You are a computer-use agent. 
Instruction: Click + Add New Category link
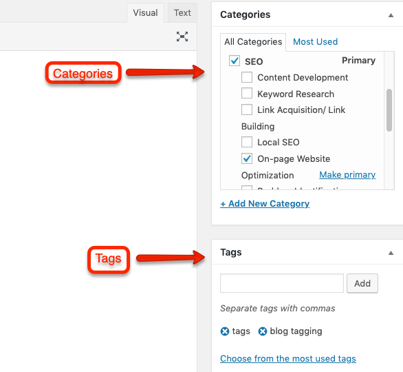coord(265,204)
